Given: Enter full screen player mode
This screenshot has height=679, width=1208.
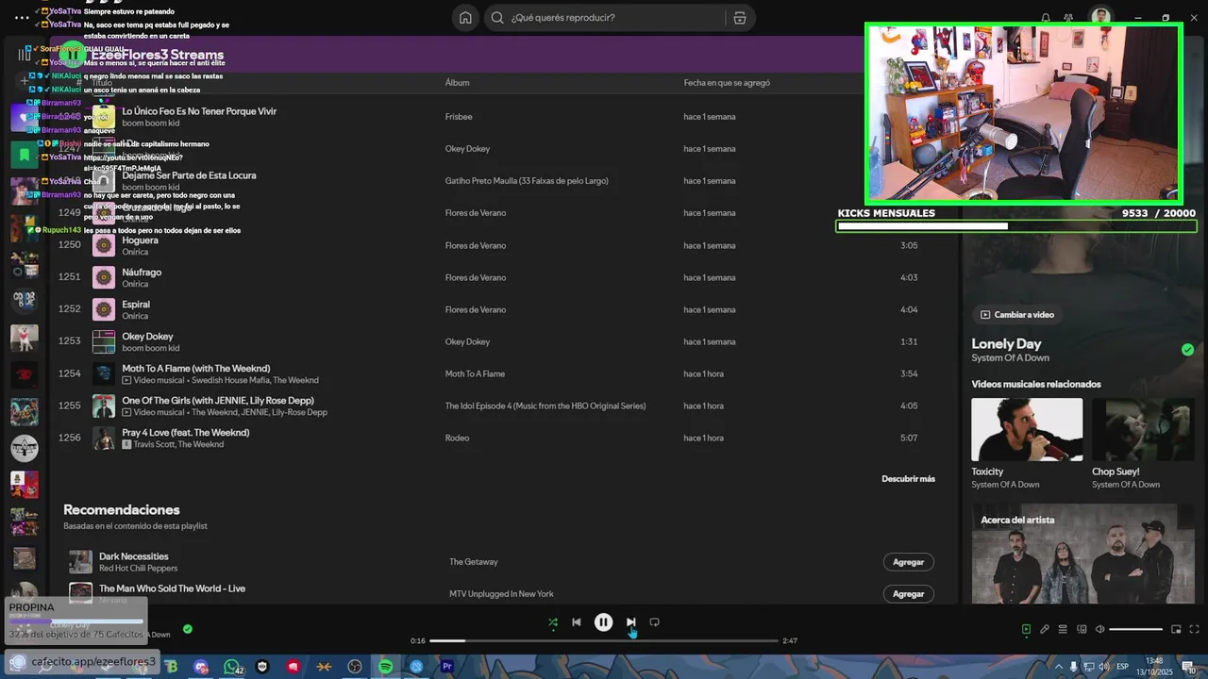Looking at the screenshot, I should point(1194,629).
